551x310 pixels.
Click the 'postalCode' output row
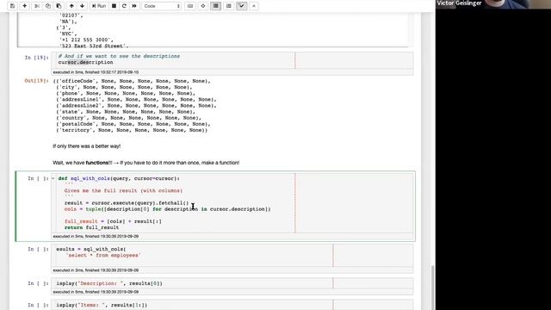(133, 124)
